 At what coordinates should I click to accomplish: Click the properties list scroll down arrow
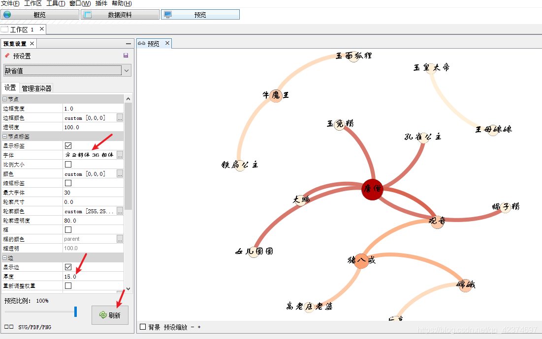[x=128, y=289]
